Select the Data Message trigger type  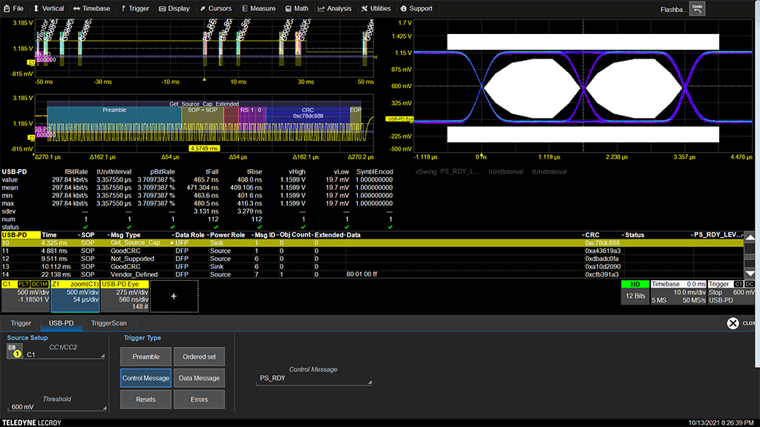coord(200,378)
